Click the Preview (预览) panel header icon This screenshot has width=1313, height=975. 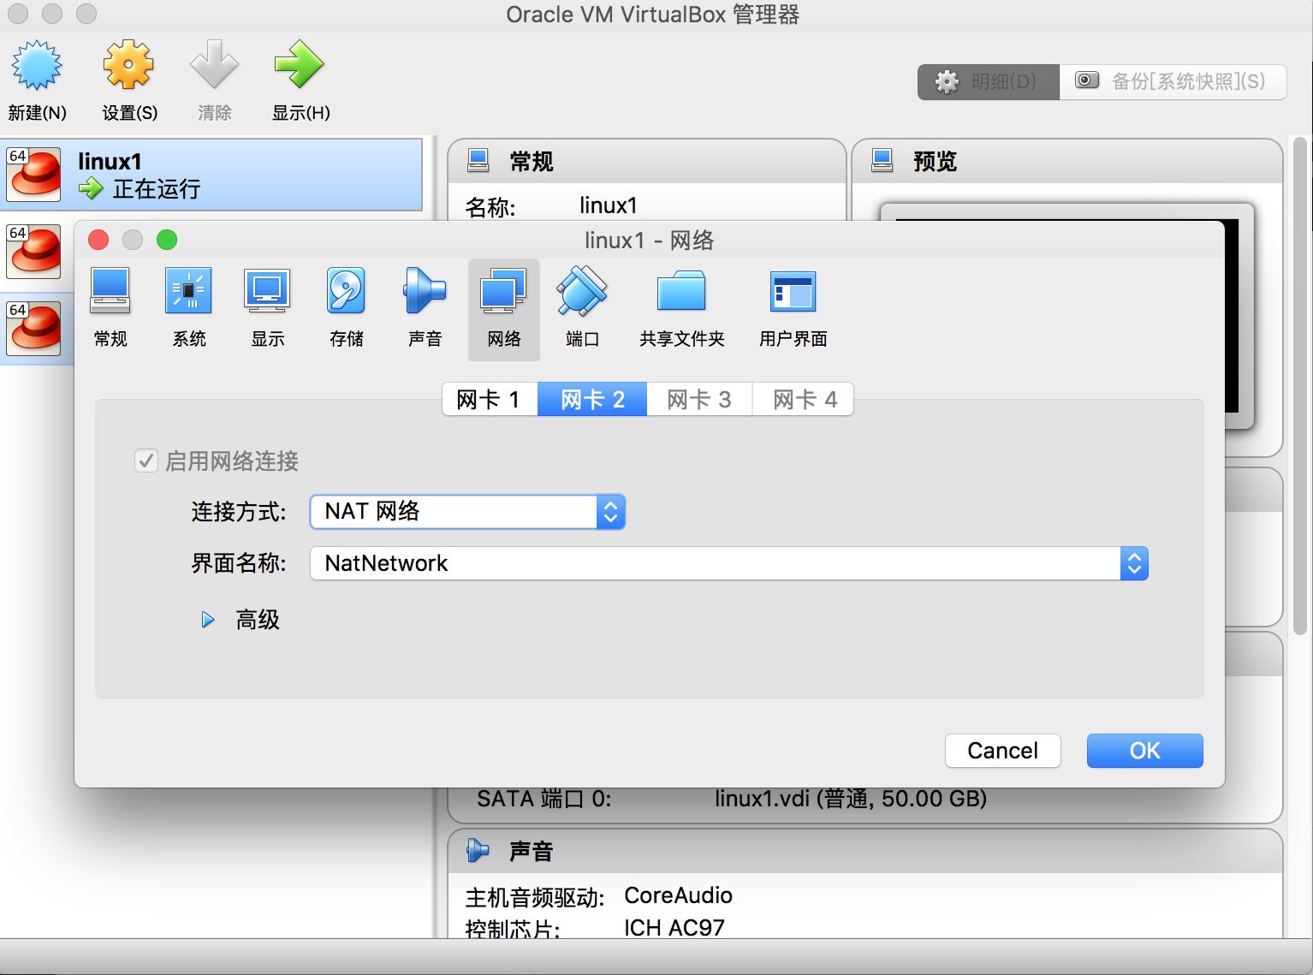882,160
